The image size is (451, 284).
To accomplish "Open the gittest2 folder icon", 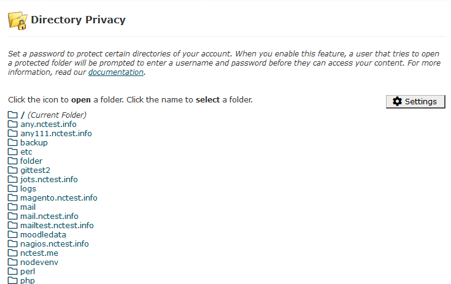I will click(13, 170).
